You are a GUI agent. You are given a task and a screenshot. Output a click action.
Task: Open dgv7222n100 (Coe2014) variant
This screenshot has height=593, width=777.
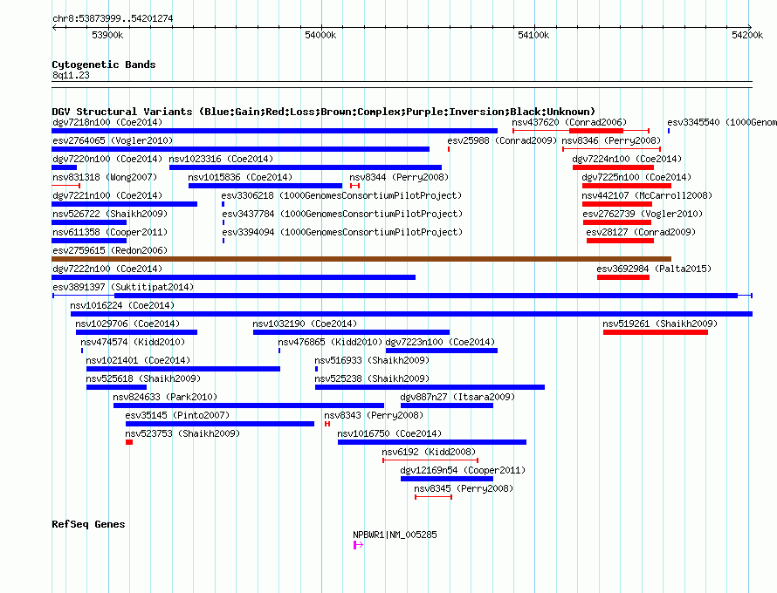click(x=233, y=277)
